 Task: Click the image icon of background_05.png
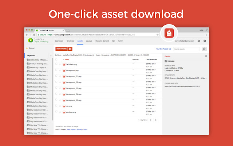[64, 100]
